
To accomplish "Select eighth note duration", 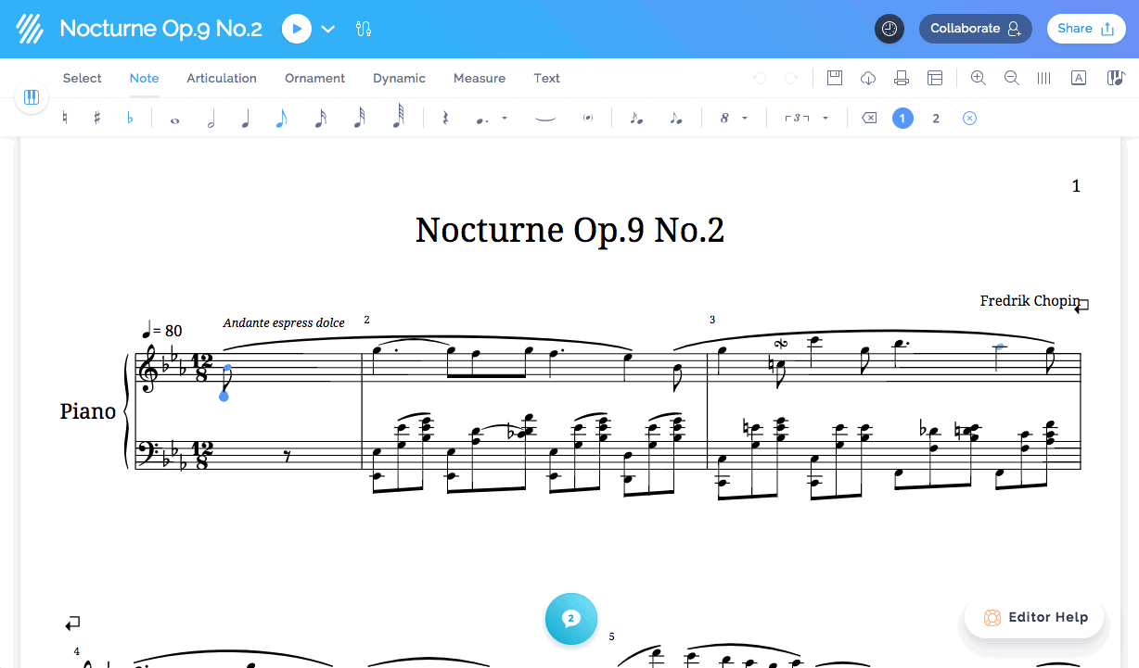I will [x=282, y=119].
